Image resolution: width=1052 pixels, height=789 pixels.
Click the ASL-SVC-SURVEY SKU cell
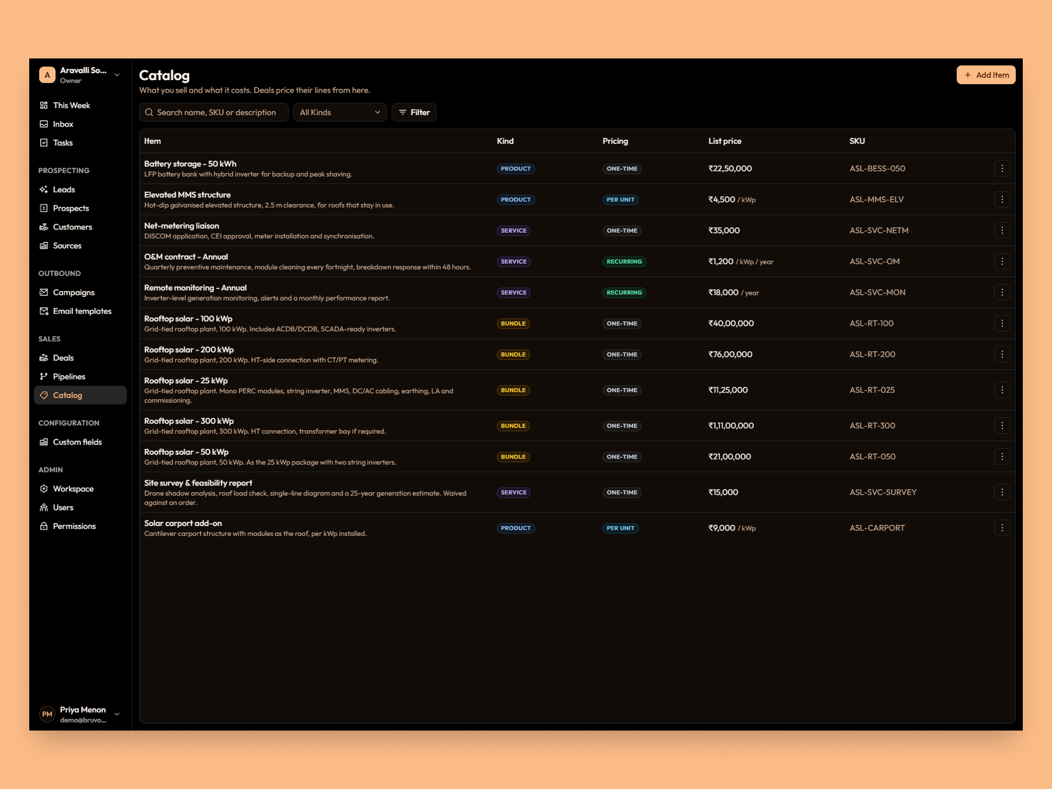(883, 492)
